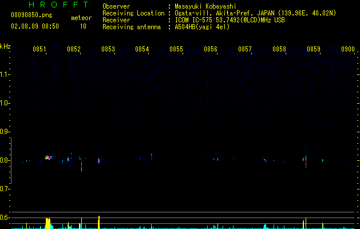360x229 pixels.
Task: Select the Ogata-vill. Akita-Pref. JAPAN location text
Action: point(255,13)
